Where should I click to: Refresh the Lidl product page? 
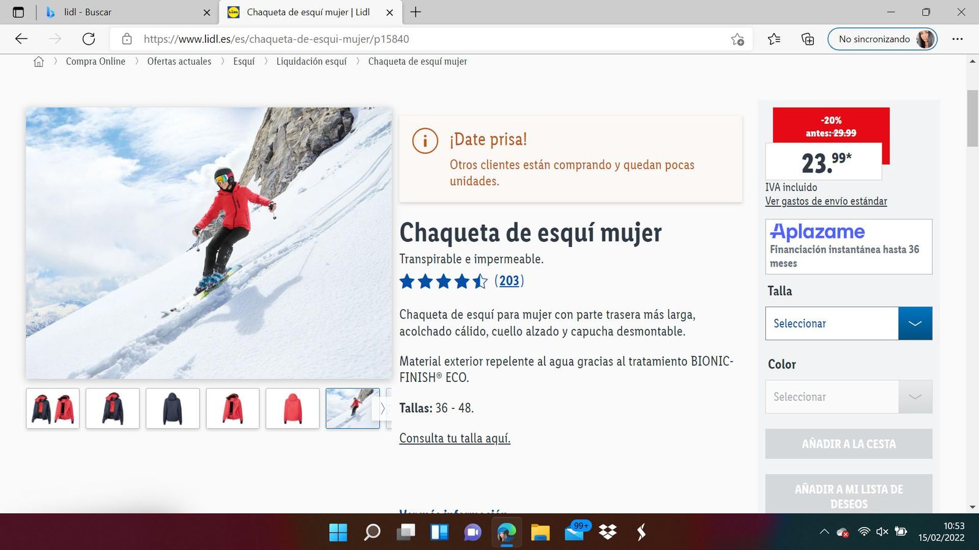tap(89, 38)
